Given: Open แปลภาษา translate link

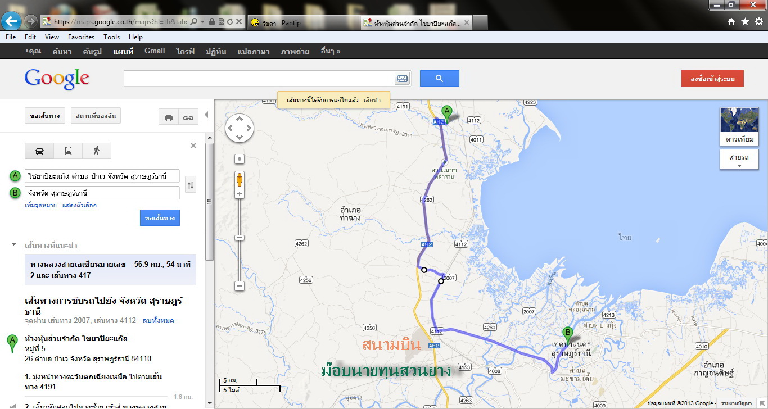Looking at the screenshot, I should click(254, 51).
